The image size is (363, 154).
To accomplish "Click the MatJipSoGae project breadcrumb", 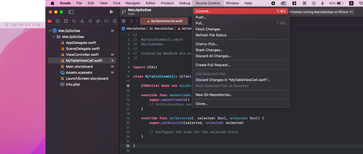I will click(x=134, y=28).
